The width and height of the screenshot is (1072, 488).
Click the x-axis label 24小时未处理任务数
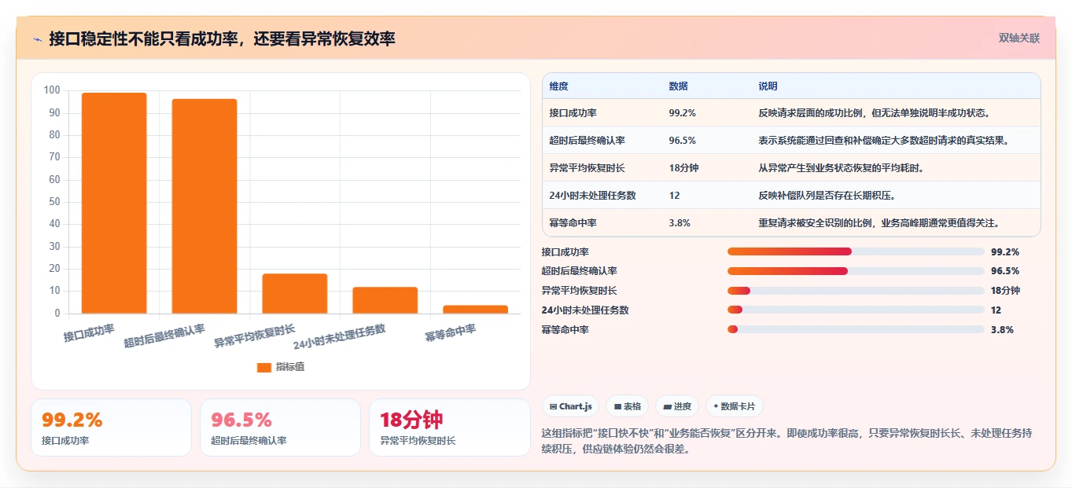(339, 337)
